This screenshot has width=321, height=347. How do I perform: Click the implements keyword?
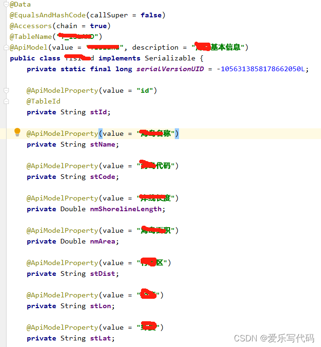pos(119,58)
